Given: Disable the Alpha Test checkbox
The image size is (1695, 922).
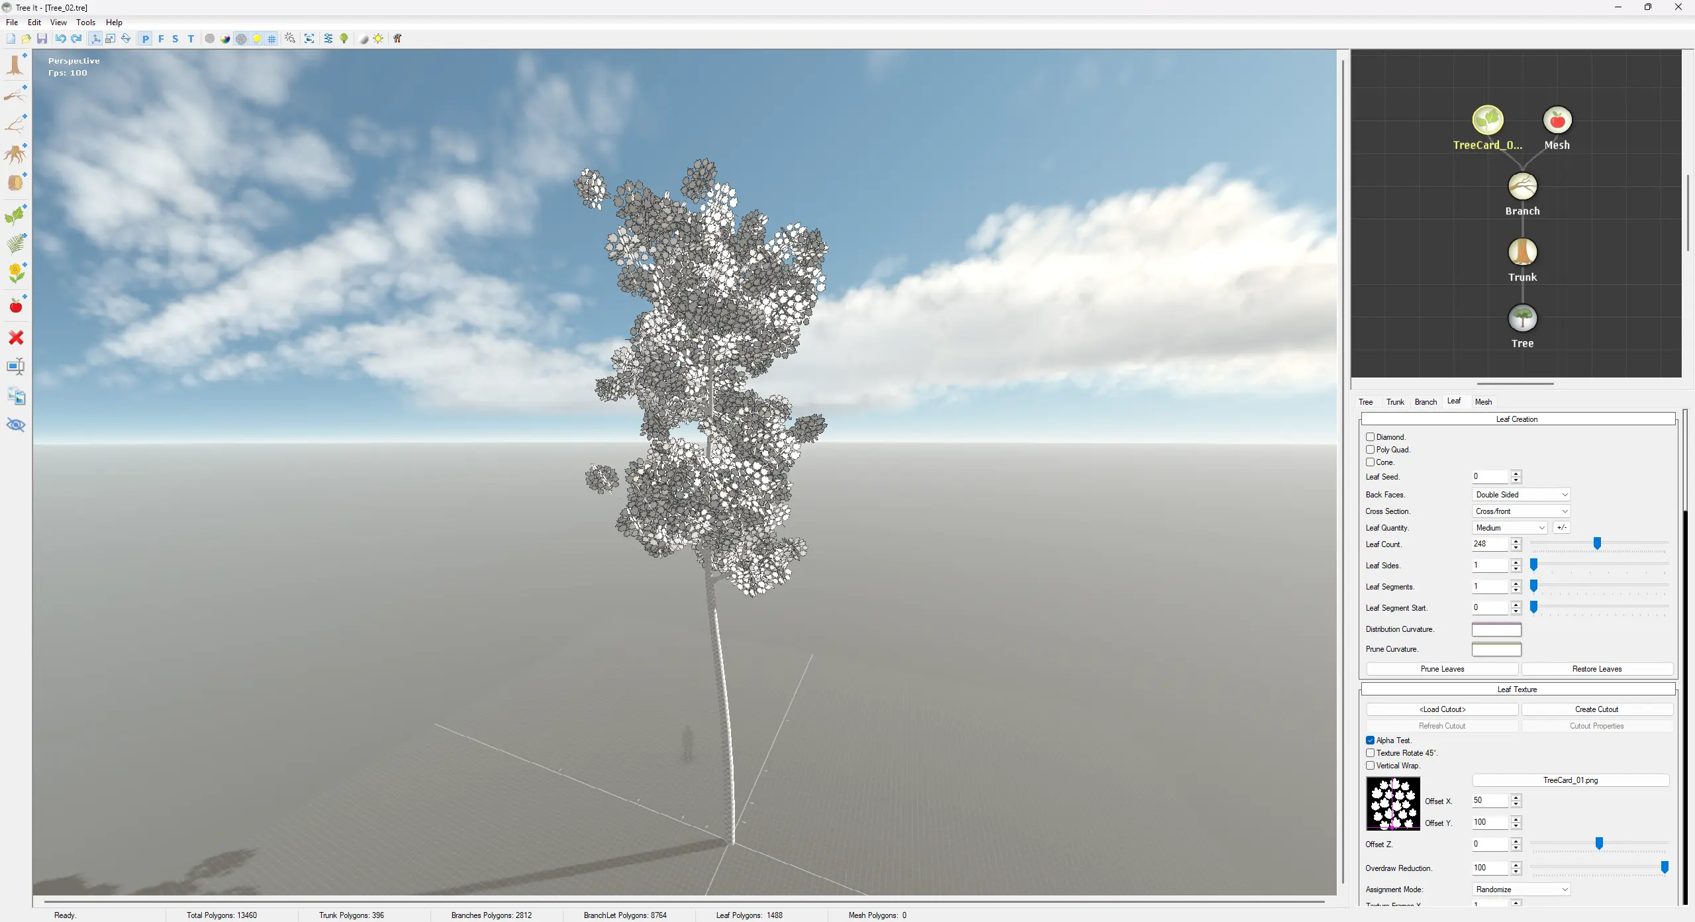Looking at the screenshot, I should point(1370,741).
